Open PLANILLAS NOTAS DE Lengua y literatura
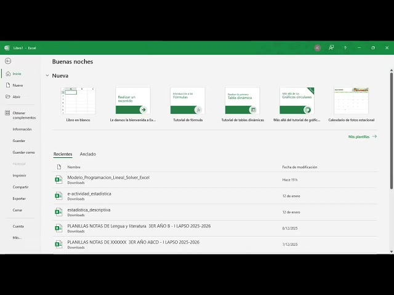This screenshot has height=295, width=394. coord(139,226)
